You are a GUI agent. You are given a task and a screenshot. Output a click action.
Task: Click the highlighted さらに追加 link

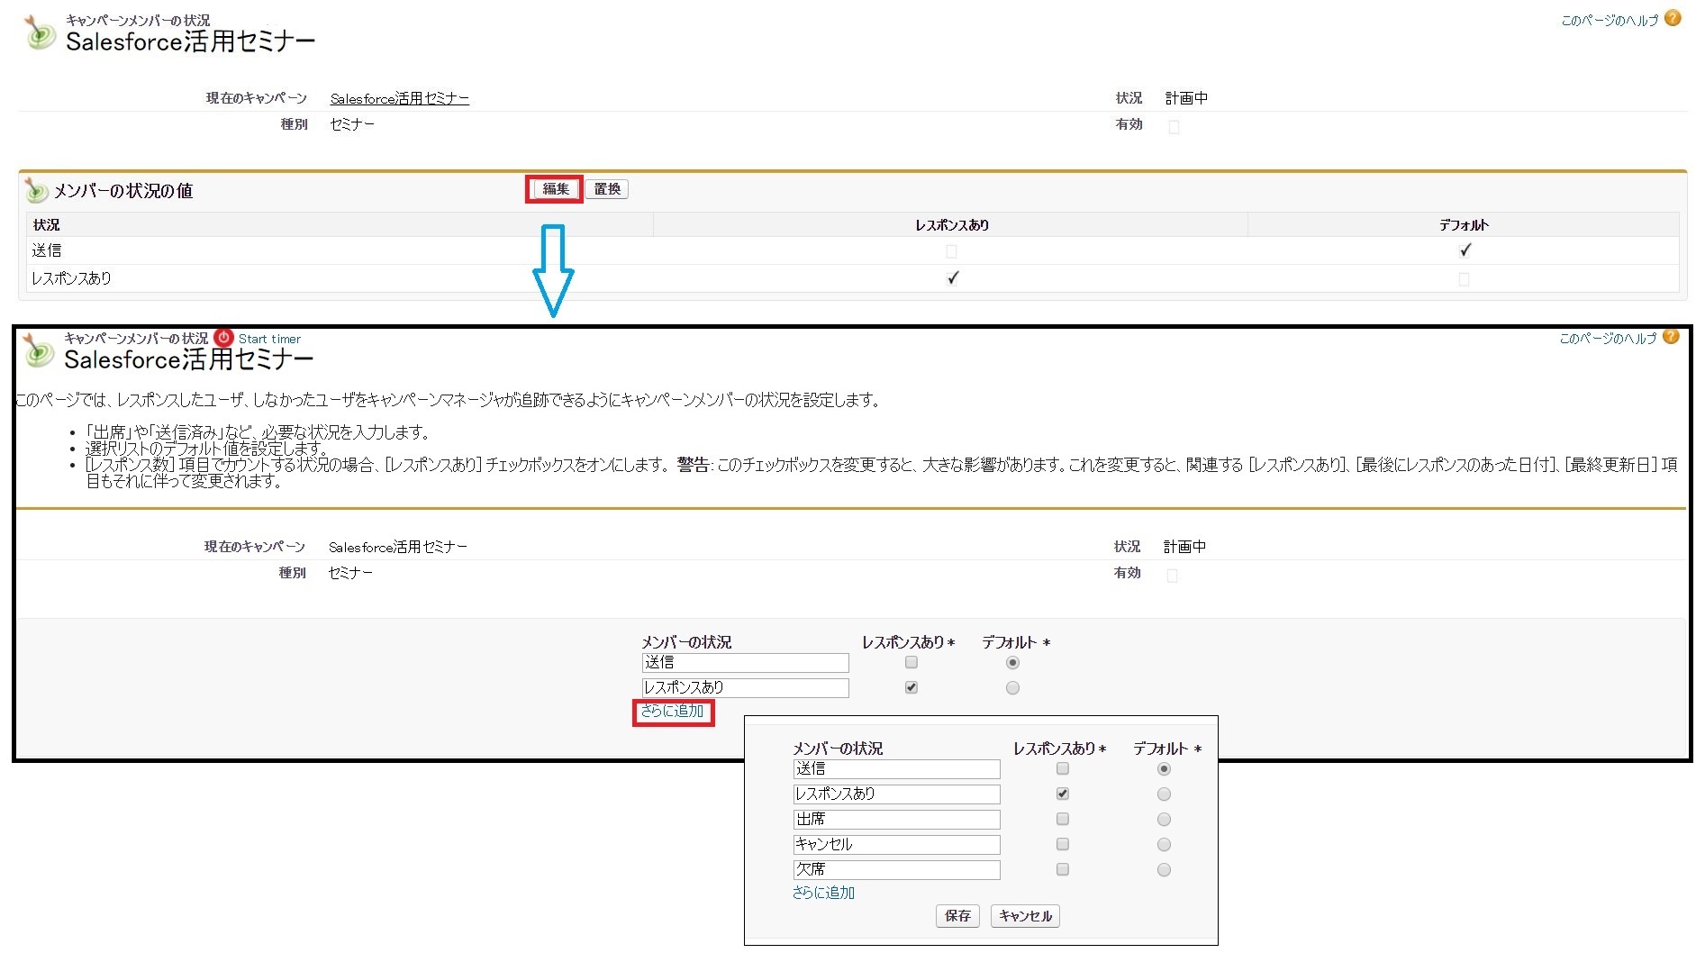tap(672, 712)
